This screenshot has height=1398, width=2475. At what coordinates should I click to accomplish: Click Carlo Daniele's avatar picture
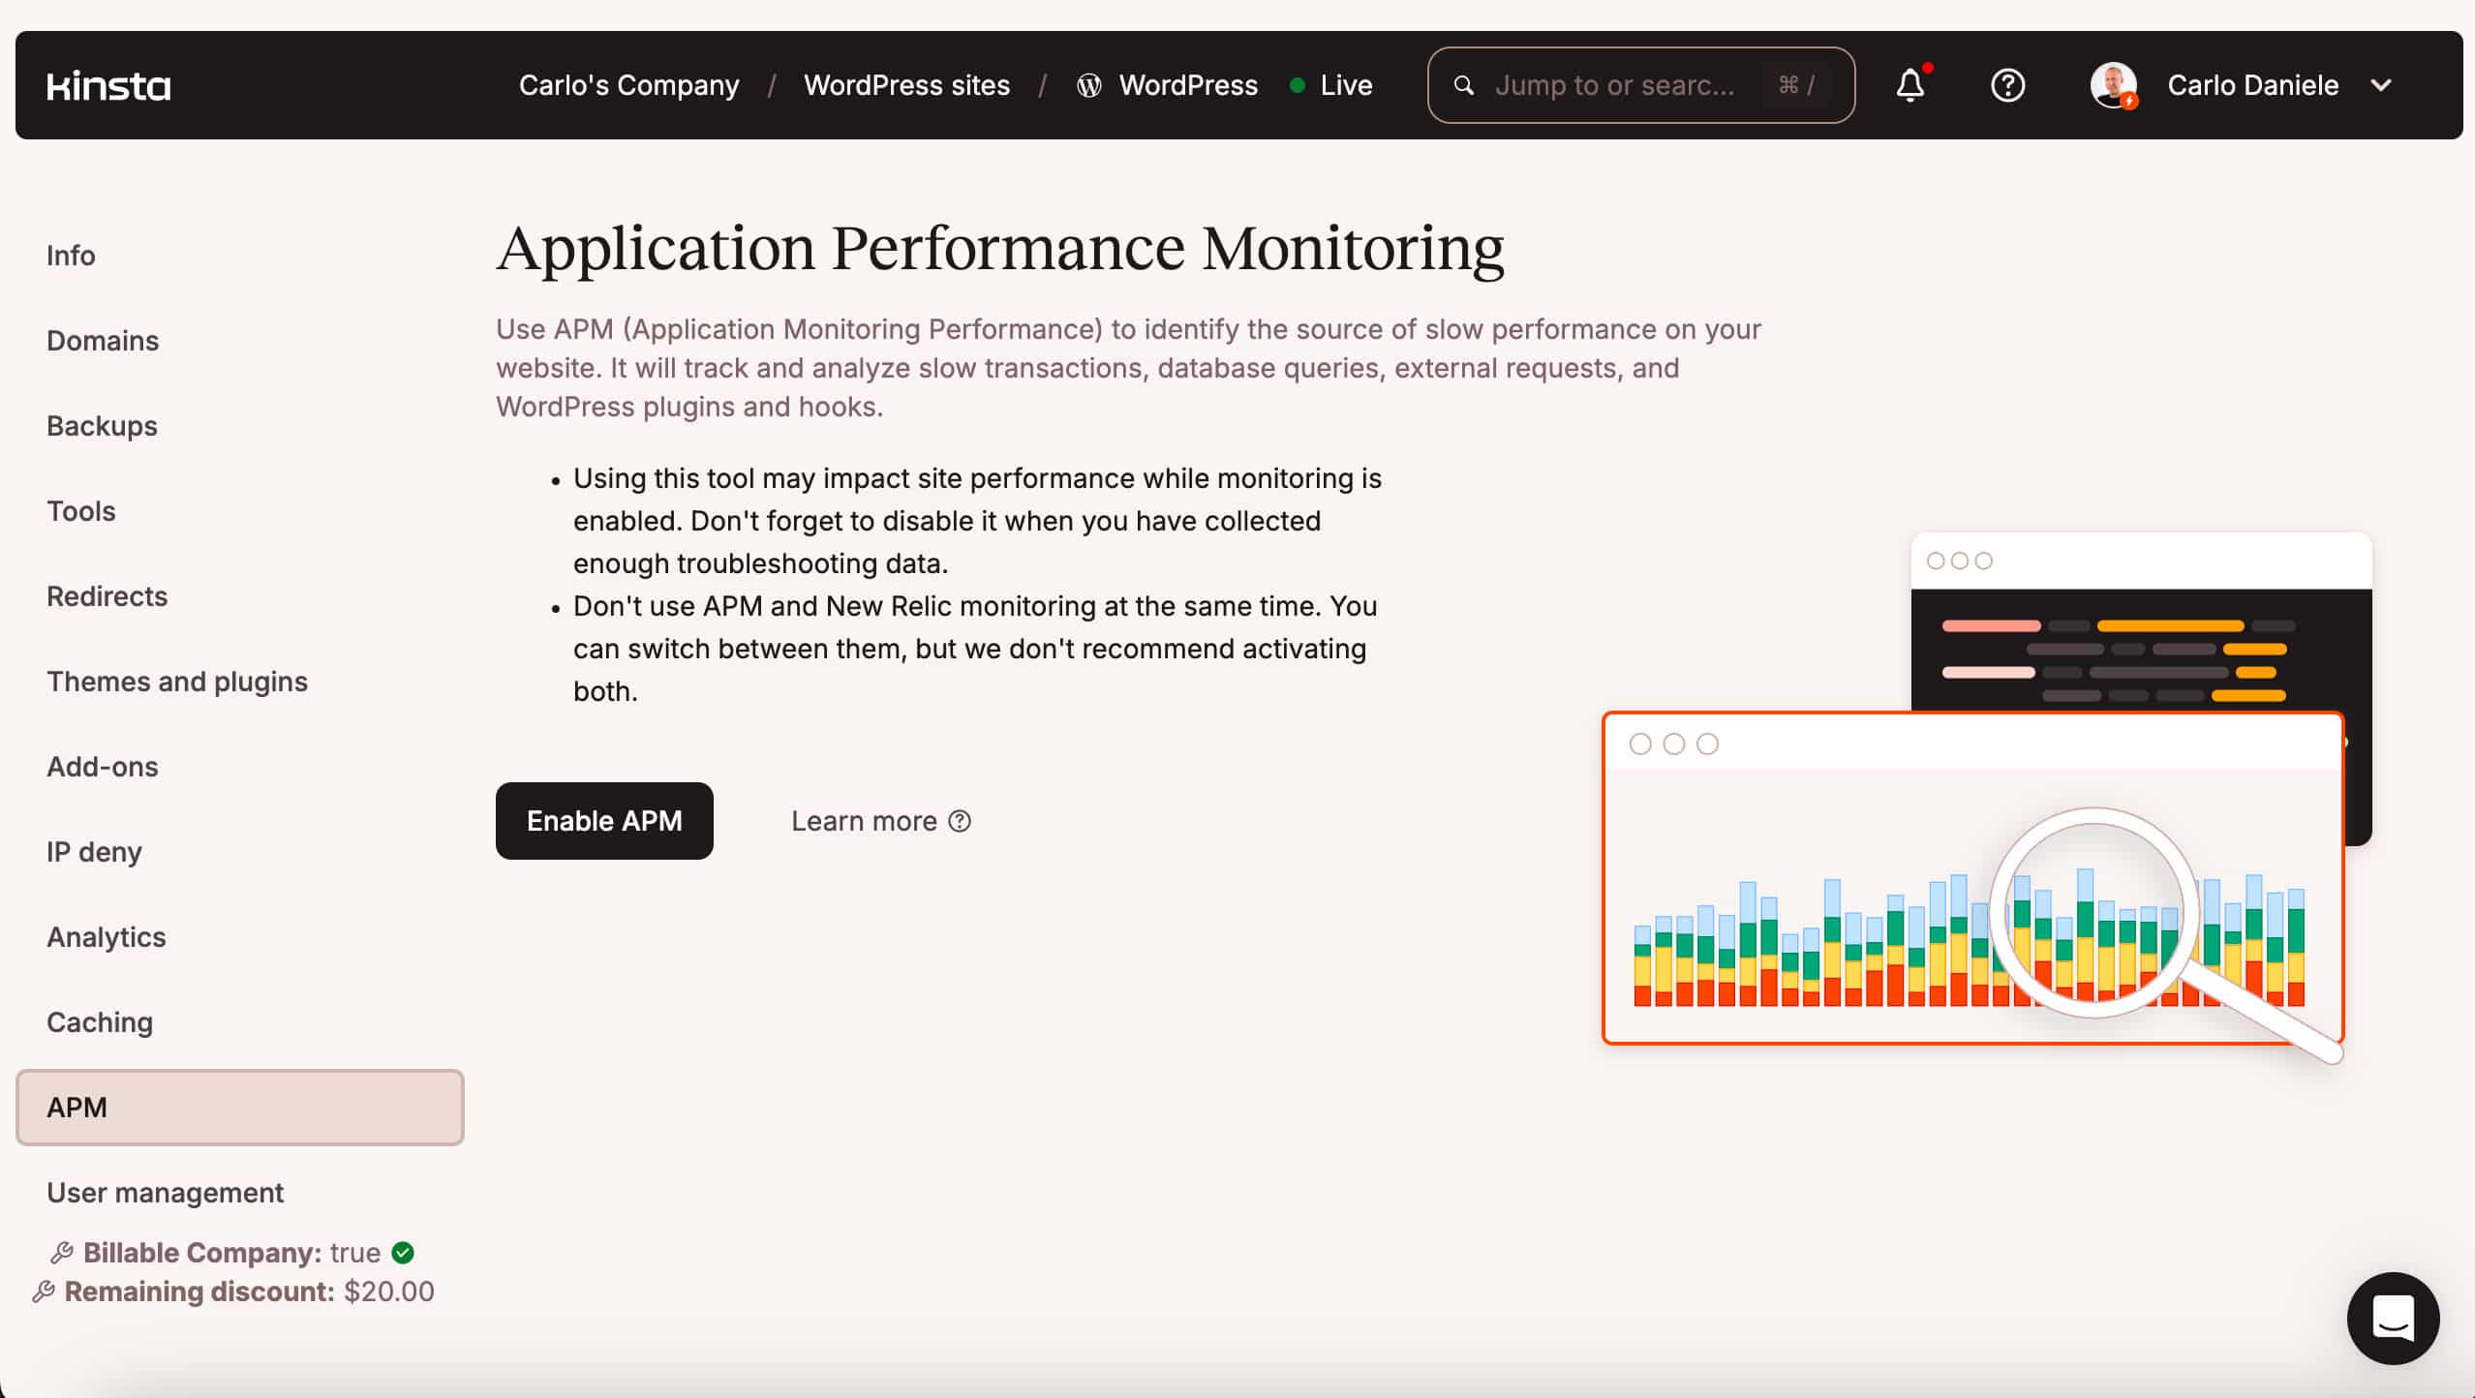(2113, 85)
